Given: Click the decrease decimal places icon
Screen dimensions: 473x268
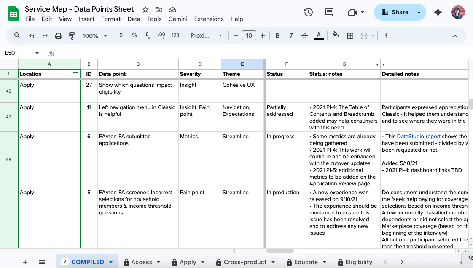Looking at the screenshot, I should [147, 35].
